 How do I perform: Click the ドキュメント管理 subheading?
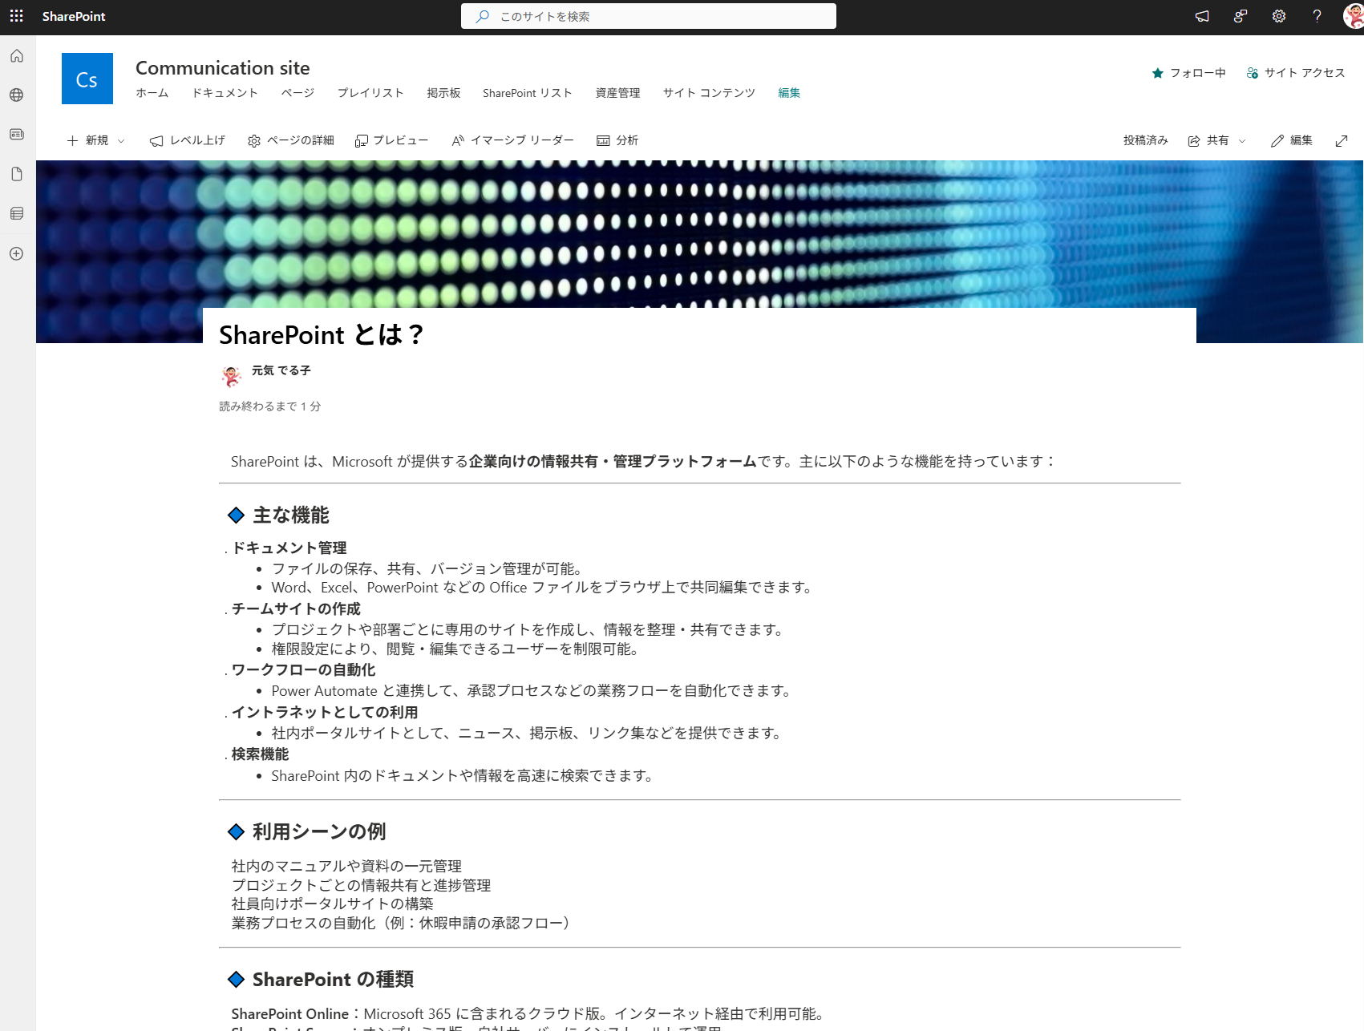289,548
